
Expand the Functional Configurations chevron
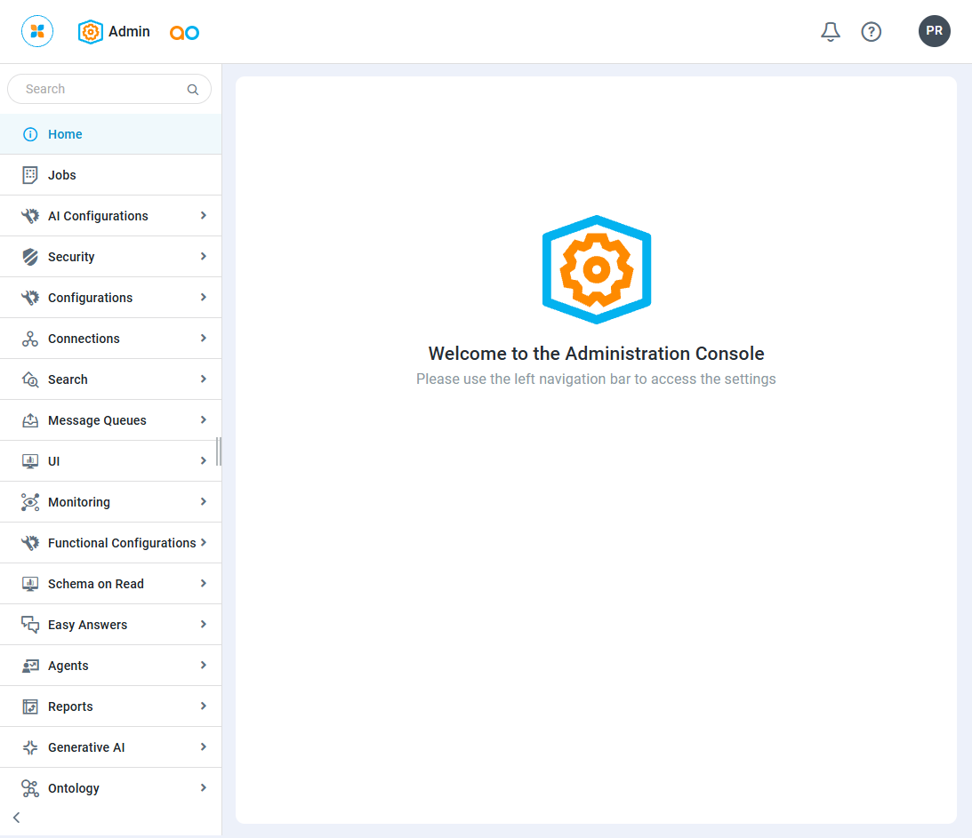(204, 543)
